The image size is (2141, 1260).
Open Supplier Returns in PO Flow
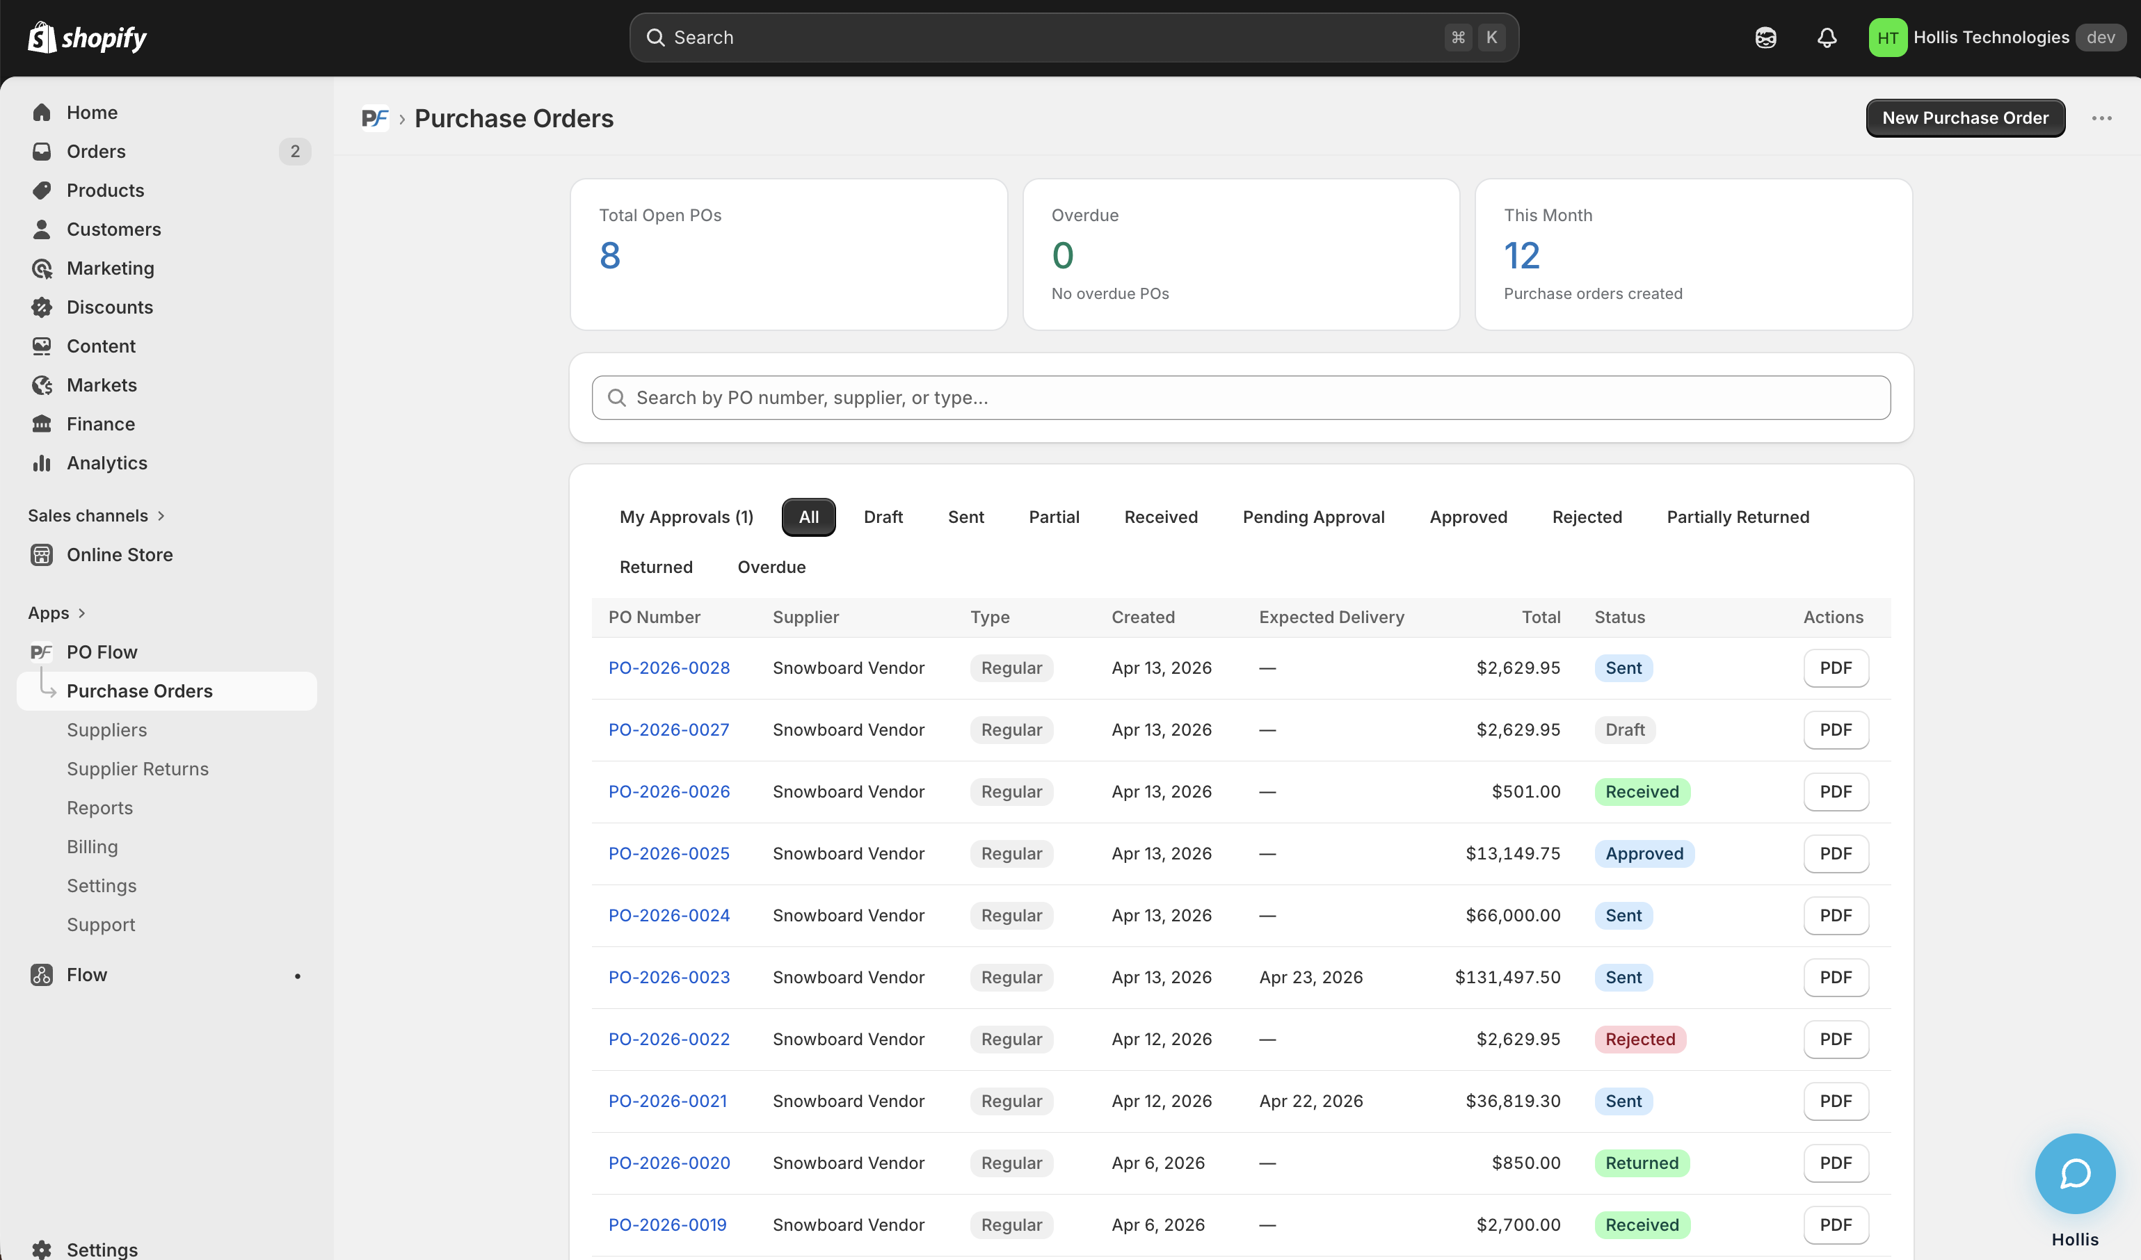click(x=138, y=768)
